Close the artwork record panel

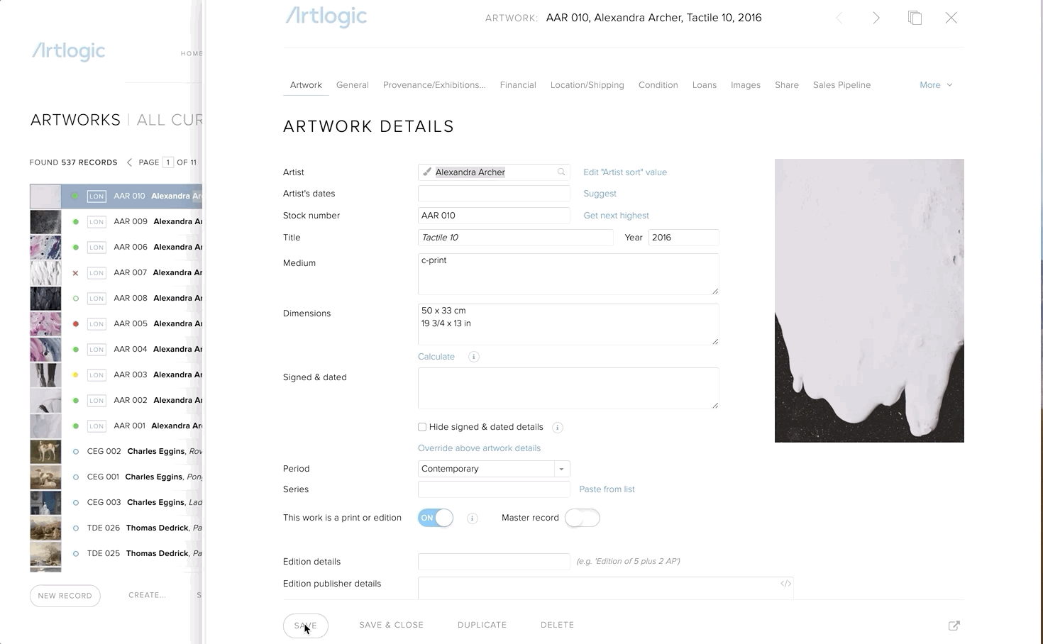click(951, 18)
